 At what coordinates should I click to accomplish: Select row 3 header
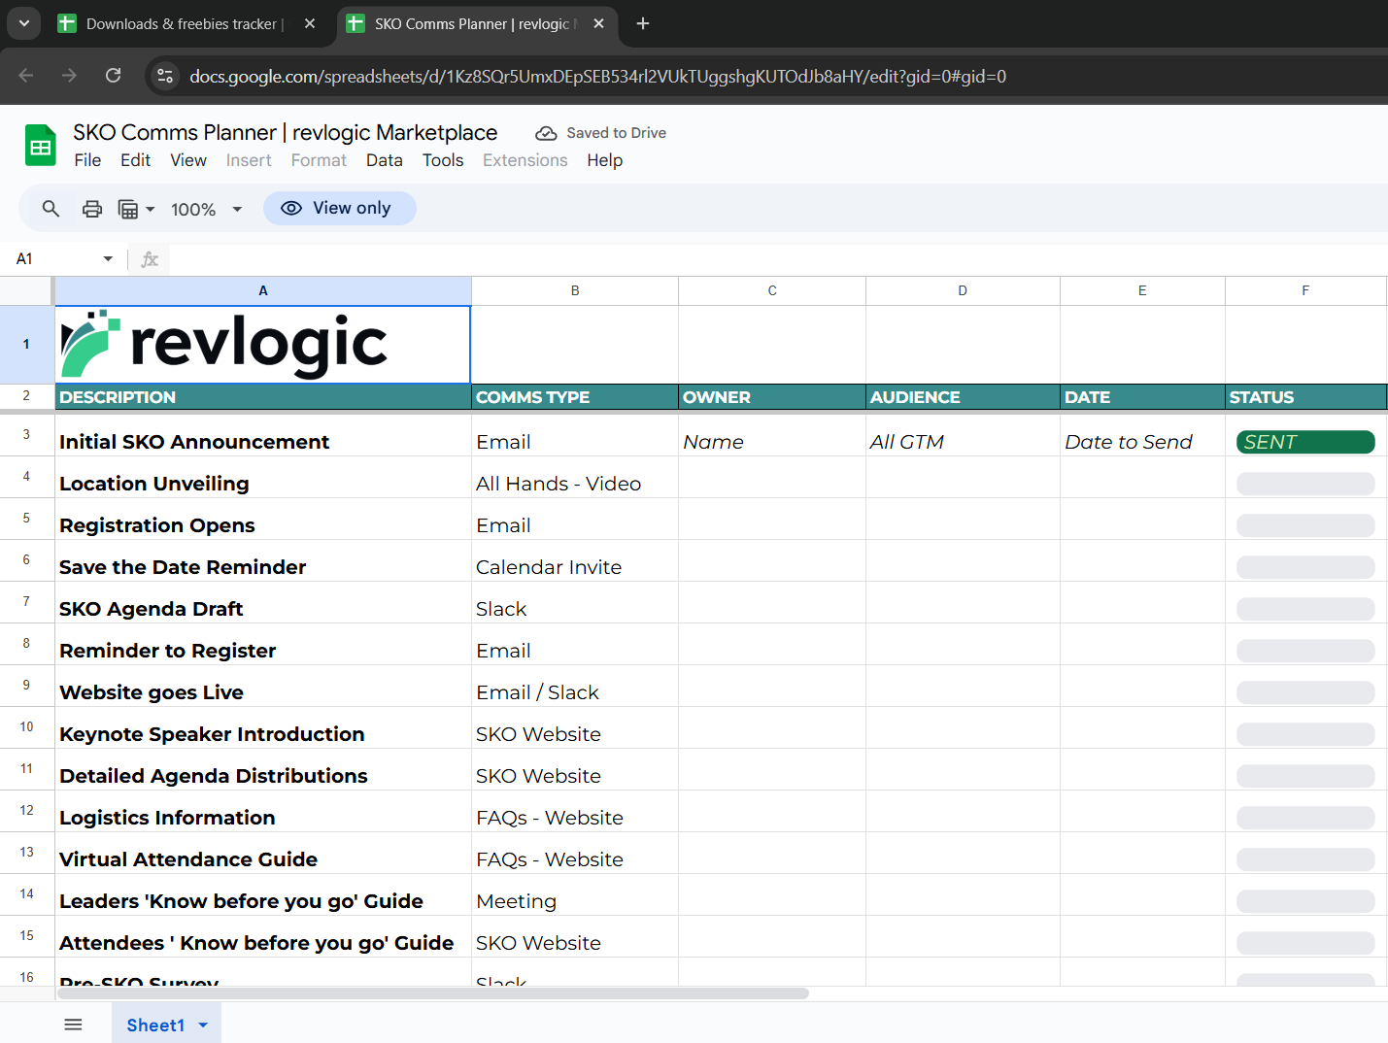26,434
